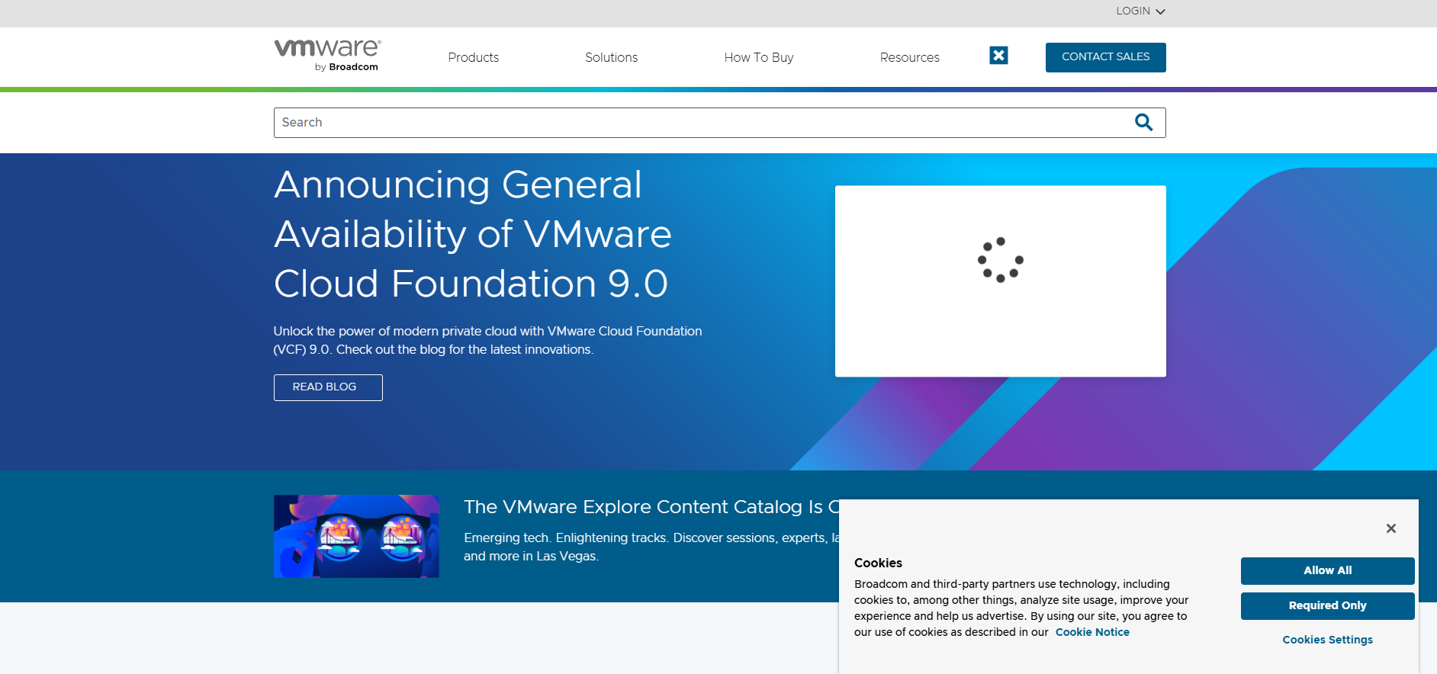Click the 'Unlock the power of modern private cloud' text
The width and height of the screenshot is (1437, 674).
coord(487,340)
